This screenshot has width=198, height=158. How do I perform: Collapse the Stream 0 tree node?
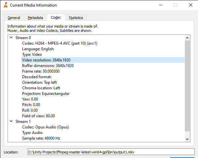pos(11,37)
